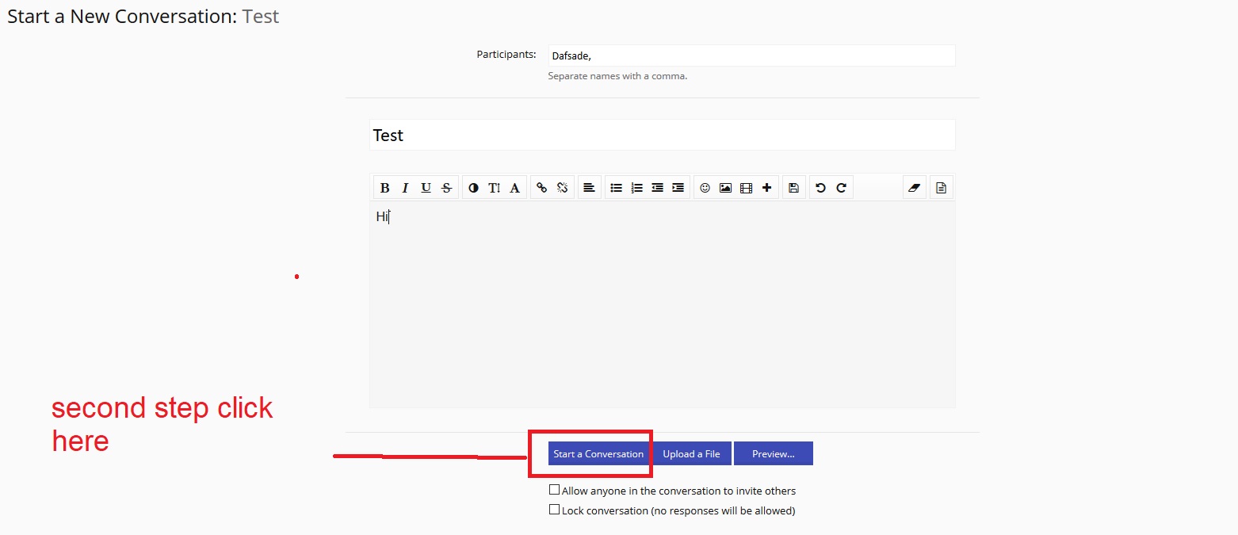The image size is (1238, 535).
Task: Open the smilies picker
Action: (705, 188)
